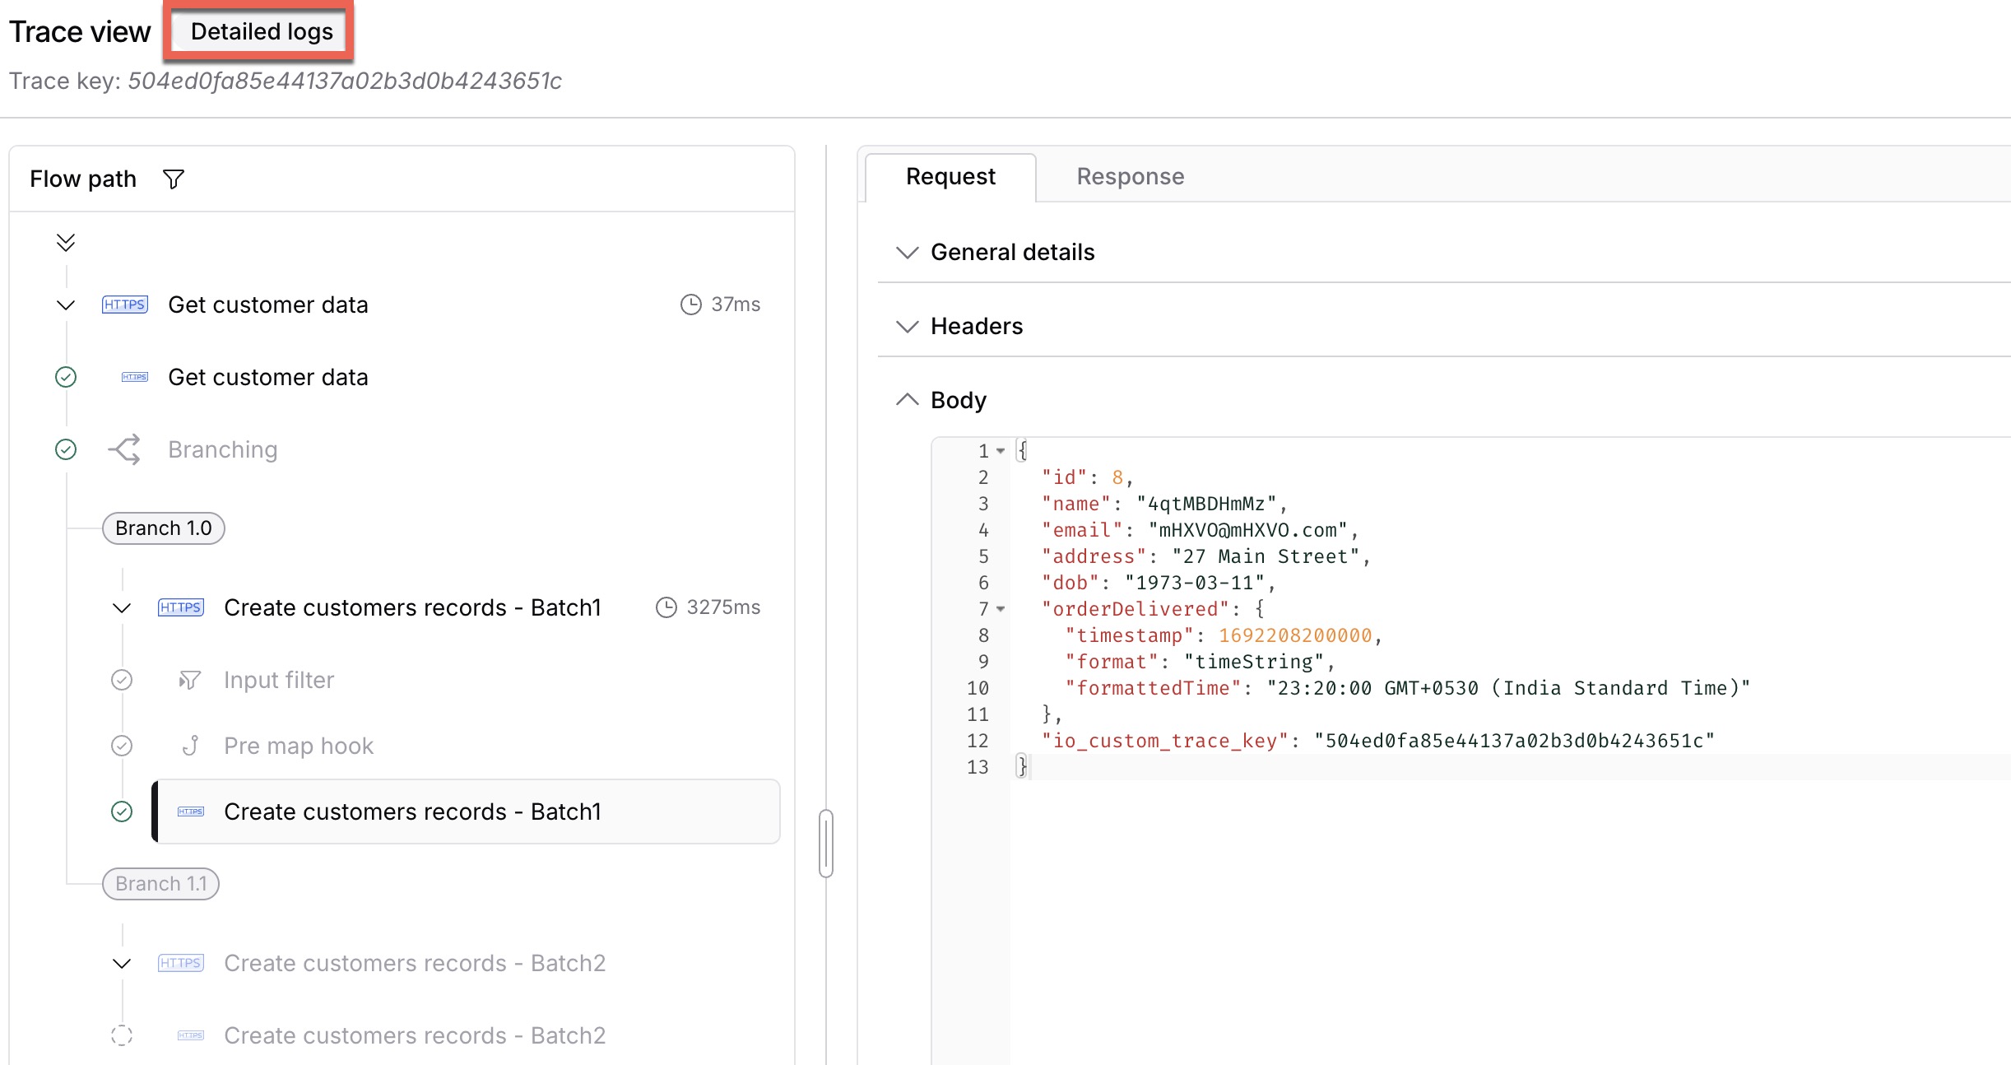Select highlighted Create customers records - Batch1 step
The height and width of the screenshot is (1065, 2011).
[467, 812]
